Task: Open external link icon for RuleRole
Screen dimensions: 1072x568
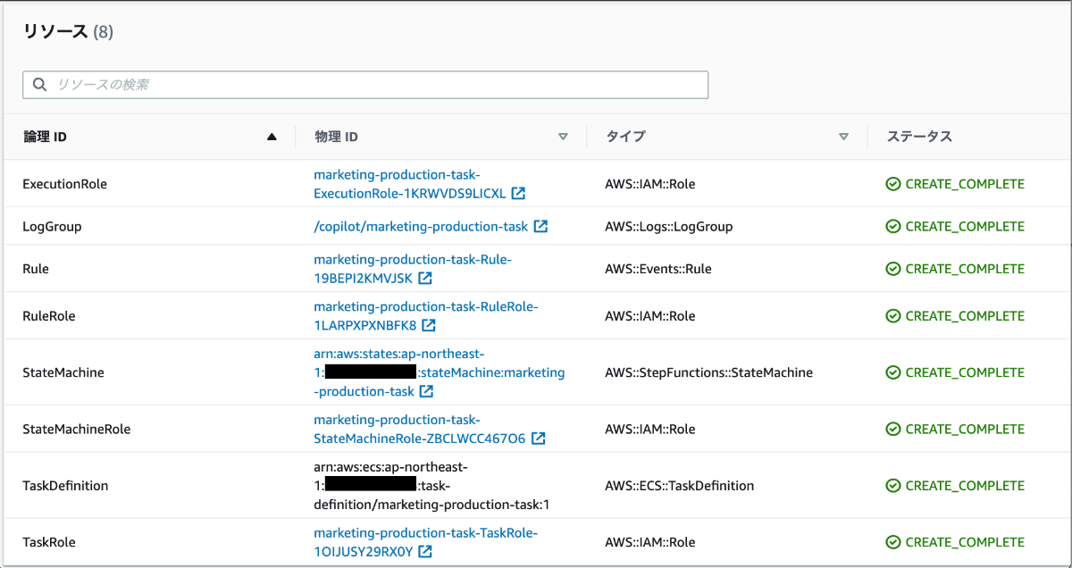Action: pos(429,325)
